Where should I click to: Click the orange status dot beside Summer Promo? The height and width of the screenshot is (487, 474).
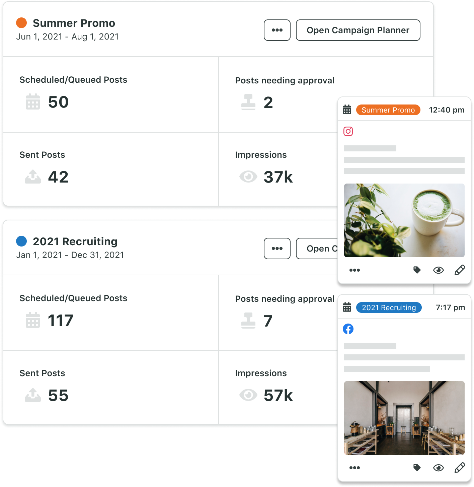pos(21,23)
